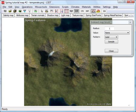The width and height of the screenshot is (136, 112).
Task: Toggle the red-cornered square fit tool
Action: [x=66, y=11]
